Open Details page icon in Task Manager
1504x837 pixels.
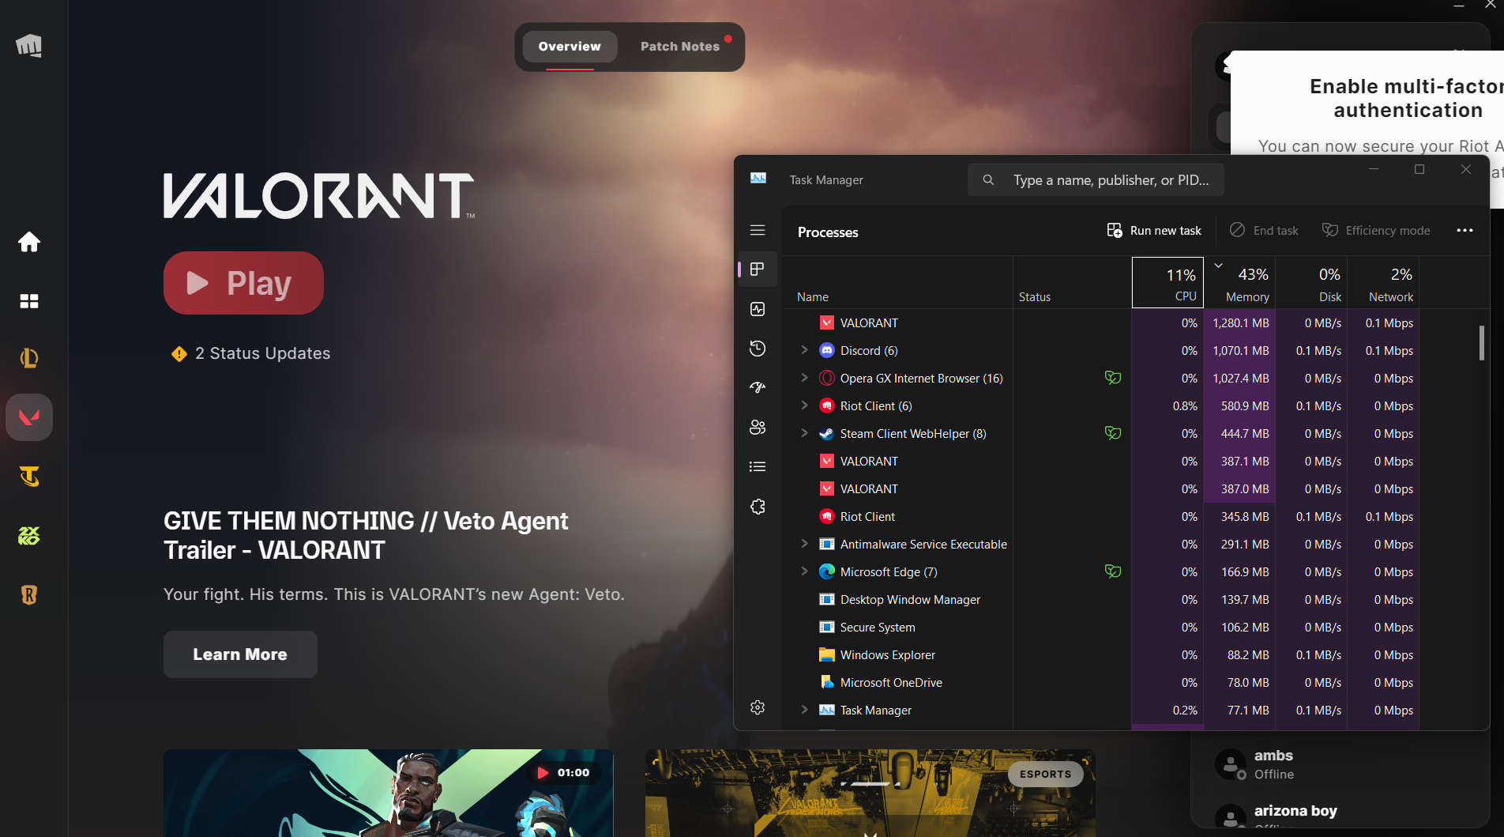758,466
